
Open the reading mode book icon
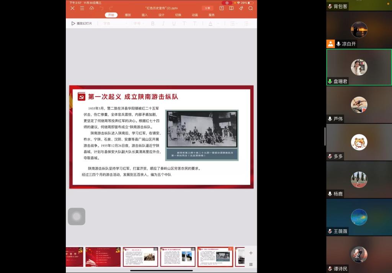231,8
